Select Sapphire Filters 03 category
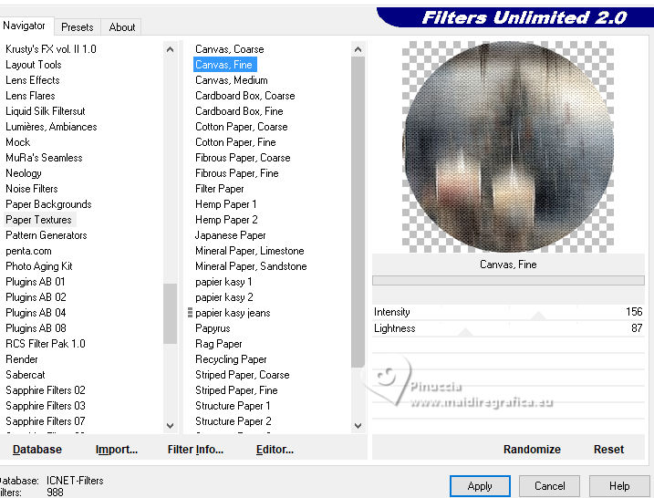Image resolution: width=654 pixels, height=498 pixels. [x=45, y=405]
